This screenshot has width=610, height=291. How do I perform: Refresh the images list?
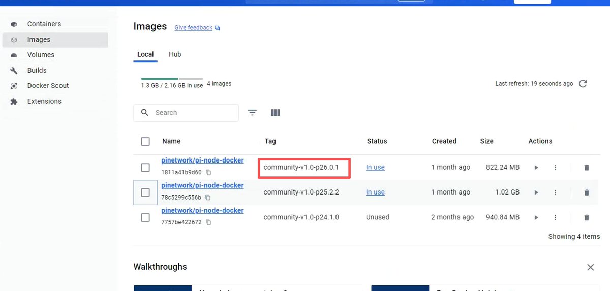(583, 84)
